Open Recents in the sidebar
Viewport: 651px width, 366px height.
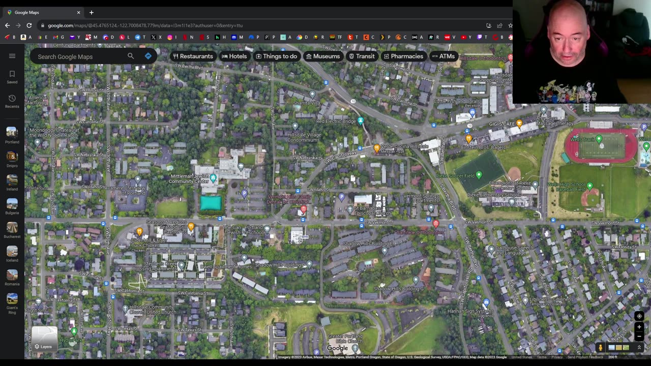[12, 101]
